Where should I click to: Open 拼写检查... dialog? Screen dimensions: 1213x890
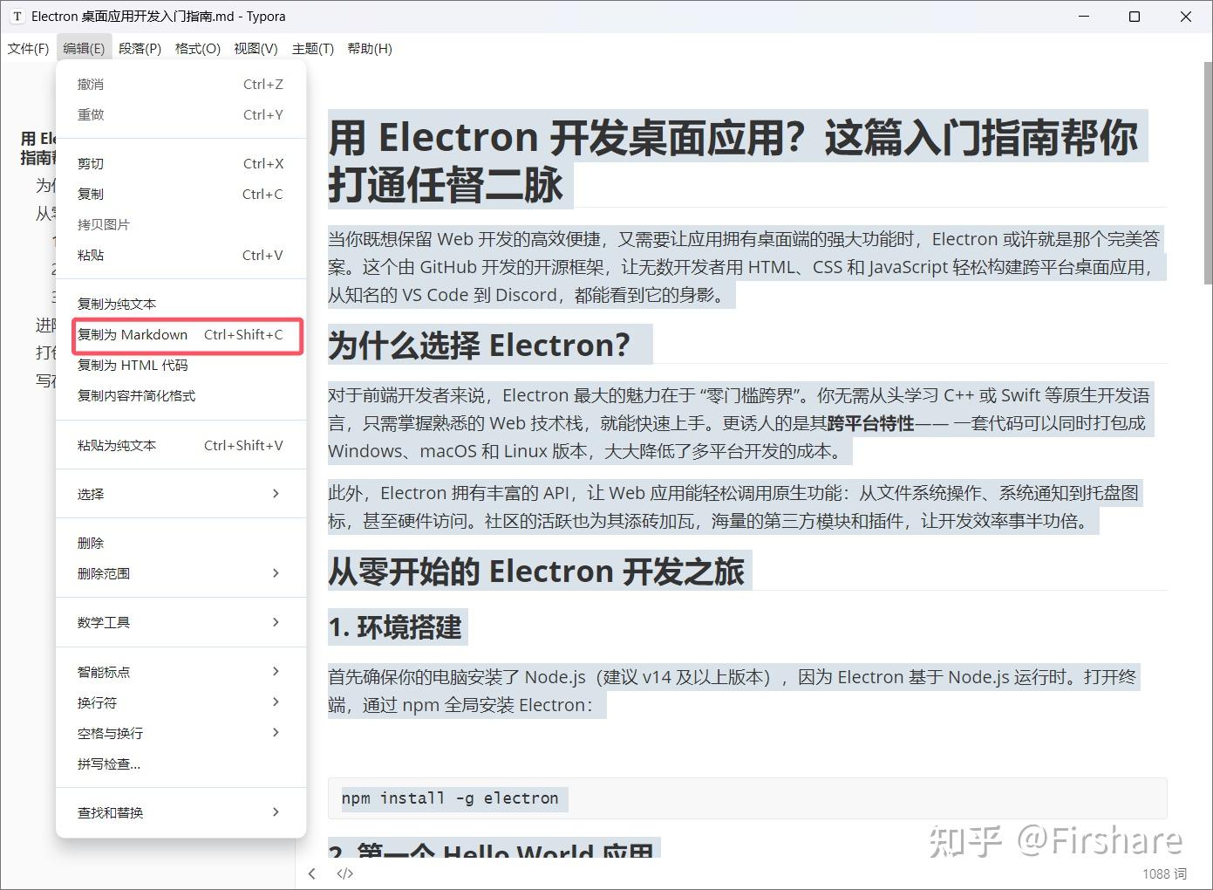[181, 764]
